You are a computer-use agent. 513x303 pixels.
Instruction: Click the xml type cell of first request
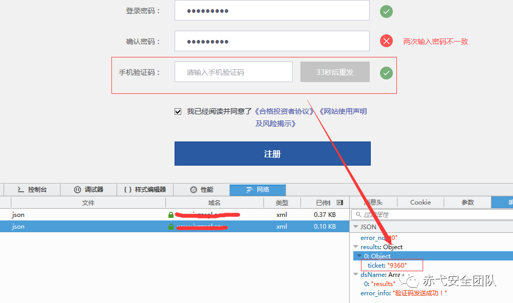[x=282, y=214]
